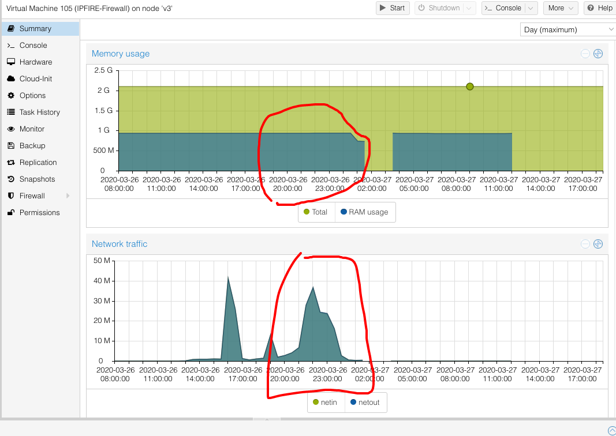This screenshot has width=616, height=436.
Task: Click the Memory usage panel title
Action: click(x=121, y=54)
